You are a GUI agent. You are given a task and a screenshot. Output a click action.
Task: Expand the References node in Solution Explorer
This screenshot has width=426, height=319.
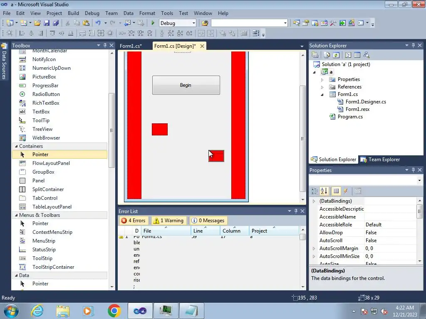322,87
